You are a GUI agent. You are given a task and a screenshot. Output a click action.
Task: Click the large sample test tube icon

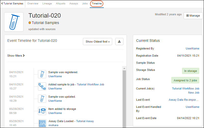tap(14, 22)
